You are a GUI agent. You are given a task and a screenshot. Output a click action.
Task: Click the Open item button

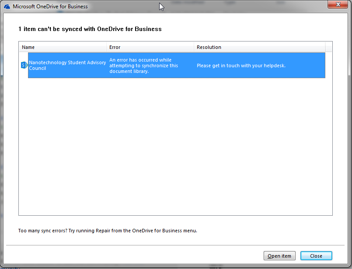pos(279,256)
